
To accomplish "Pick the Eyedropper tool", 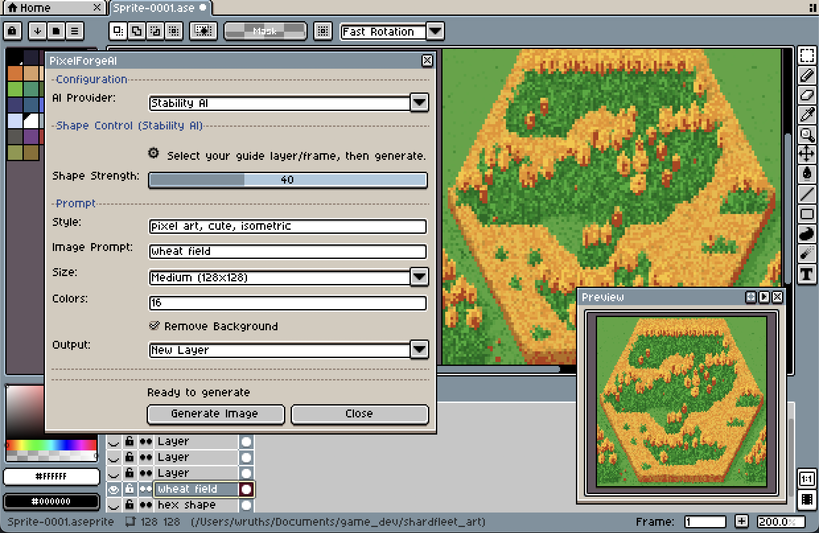I will pos(806,115).
